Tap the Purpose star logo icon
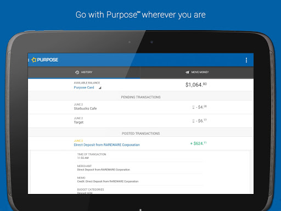The height and width of the screenshot is (211, 281). [x=34, y=60]
